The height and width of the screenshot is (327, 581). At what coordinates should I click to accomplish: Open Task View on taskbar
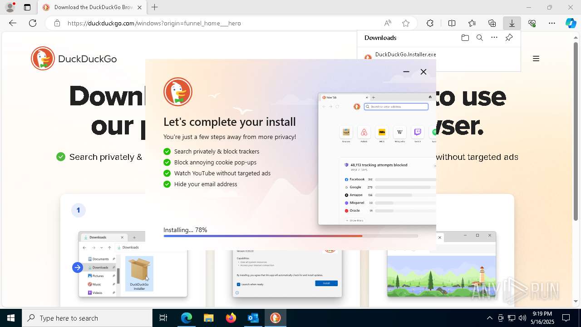pos(163,318)
